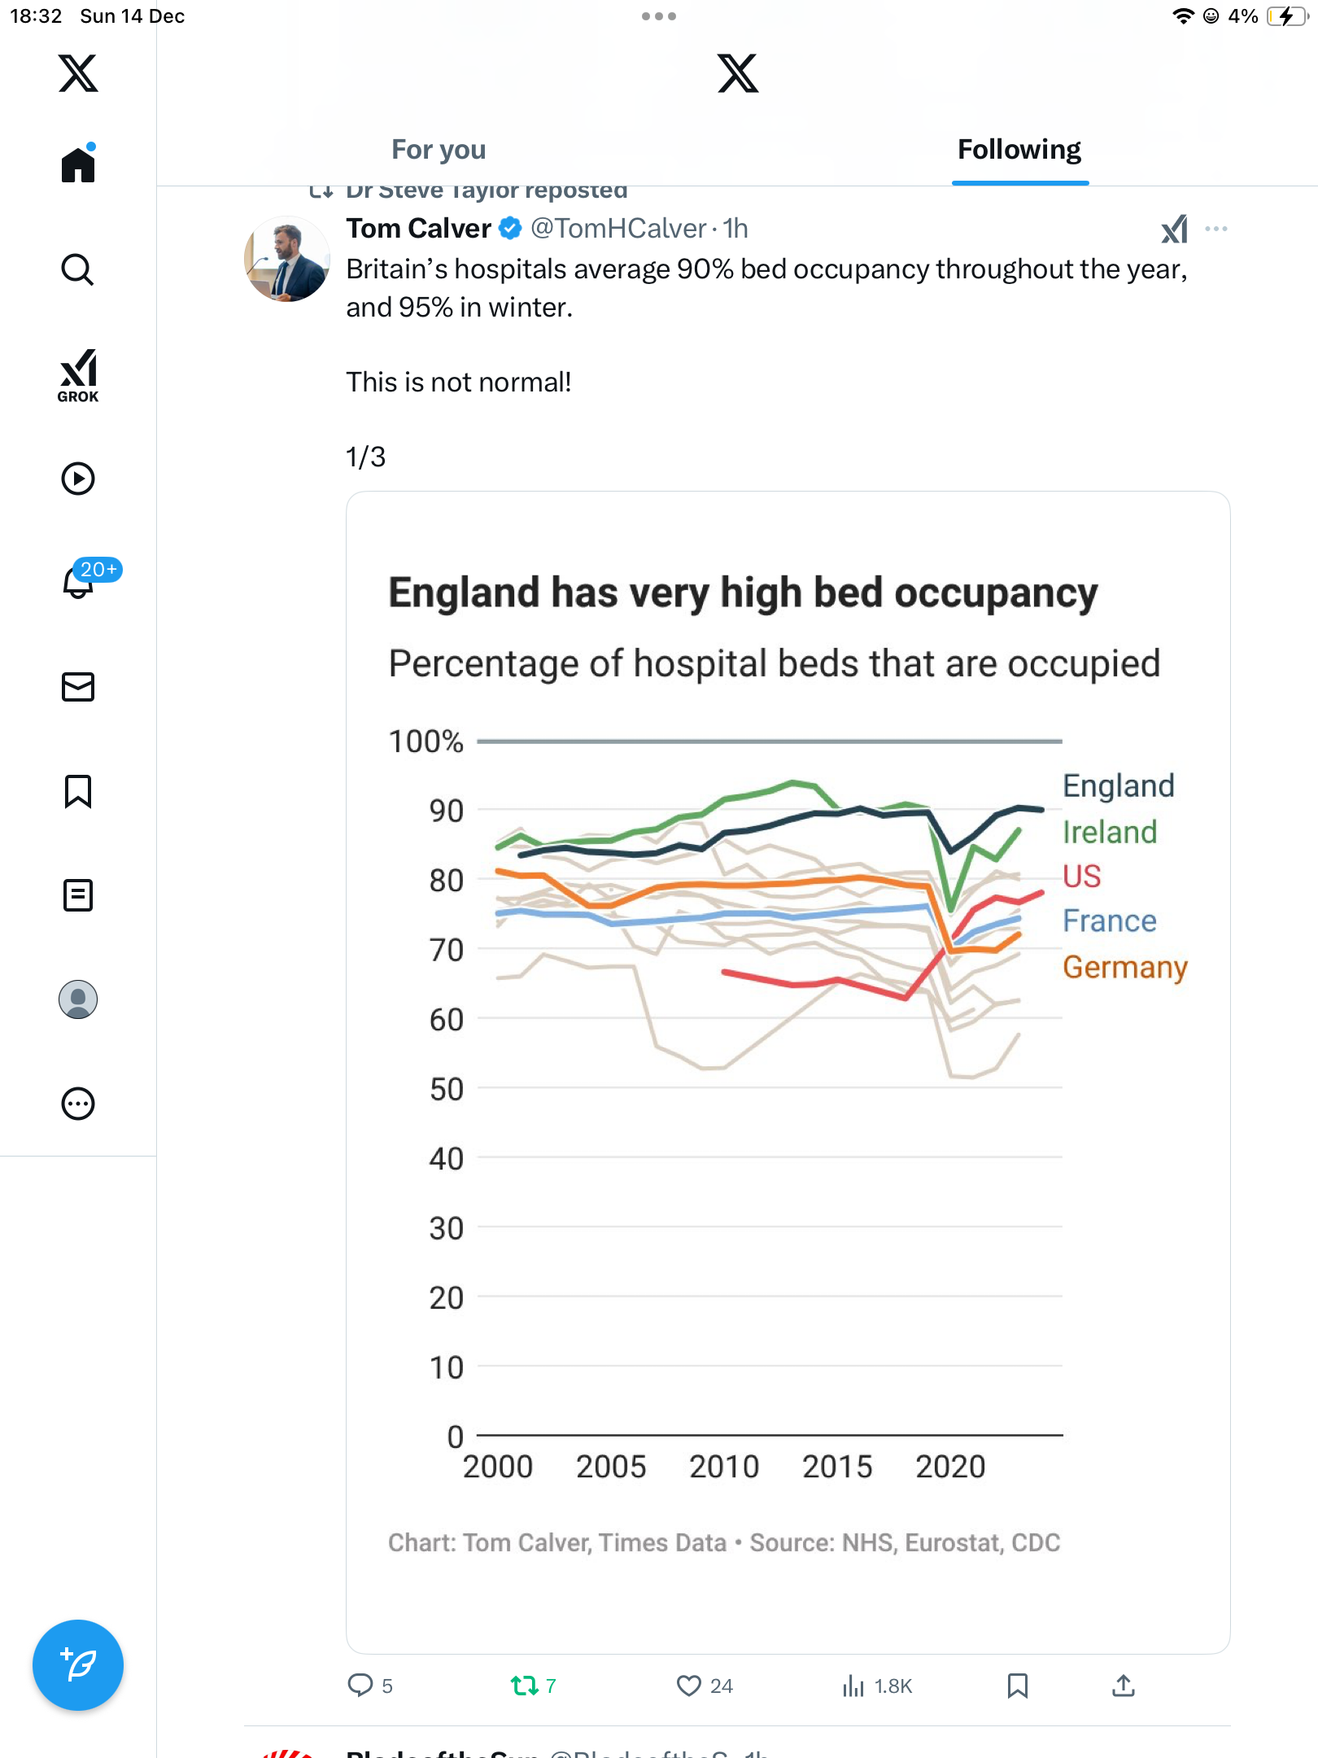Open Messages envelope icon
This screenshot has width=1318, height=1758.
click(78, 687)
